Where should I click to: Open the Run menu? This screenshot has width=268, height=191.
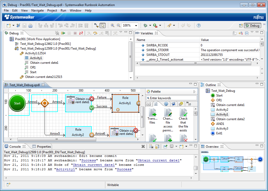coord(64,10)
